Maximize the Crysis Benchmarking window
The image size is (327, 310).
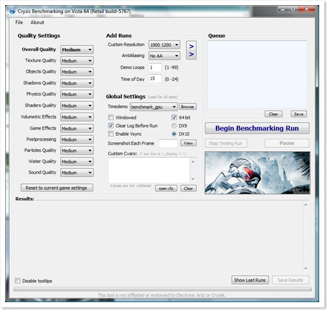pyautogui.click(x=293, y=9)
